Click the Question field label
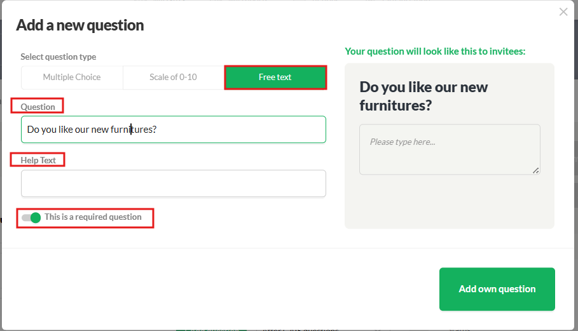This screenshot has width=578, height=331. click(38, 107)
